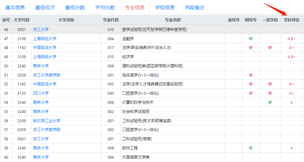The image size is (304, 162).
Task: Click the 学科评估 column header
Action: tap(291, 20)
